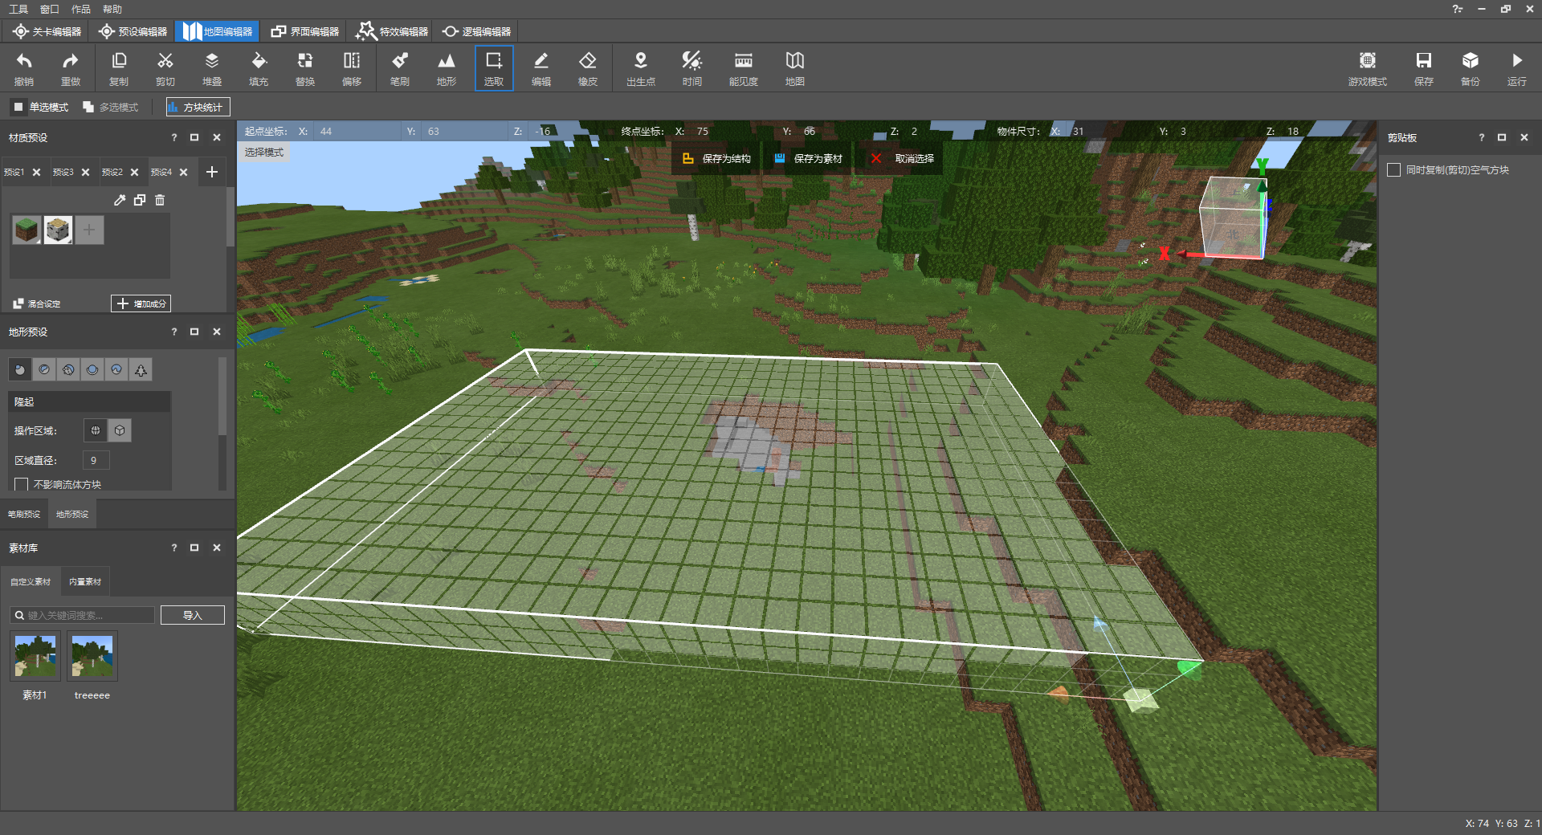Select the Cut (剪切) scissors tool

(x=165, y=68)
